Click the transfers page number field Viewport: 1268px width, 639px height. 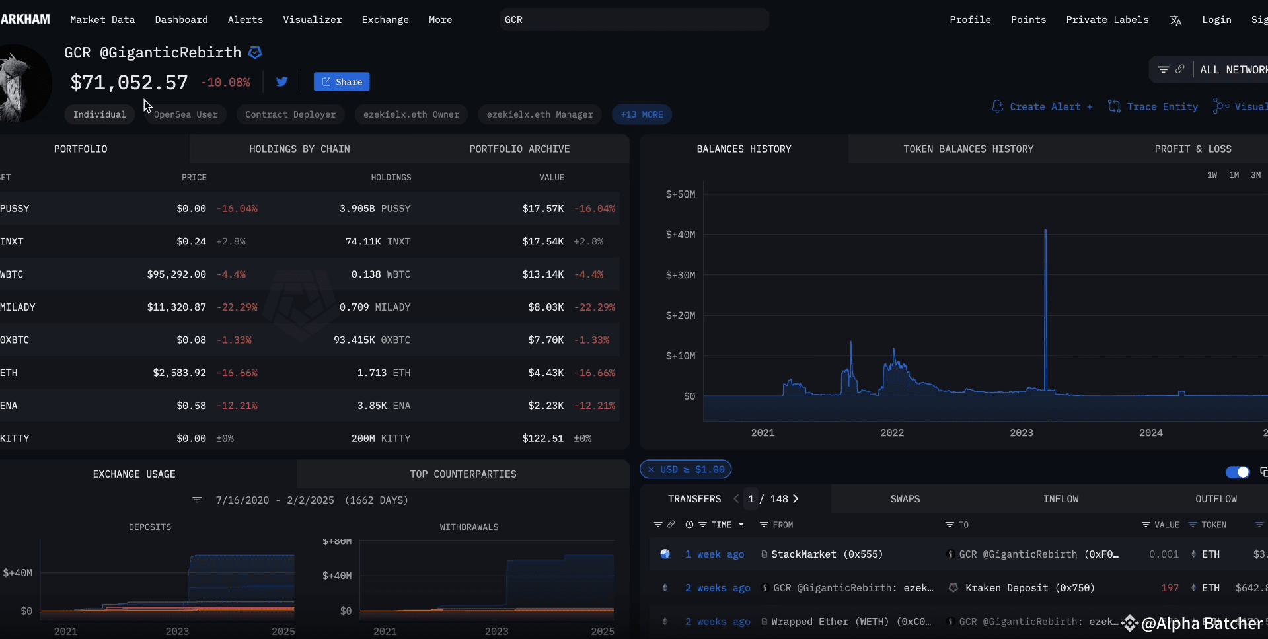[751, 499]
